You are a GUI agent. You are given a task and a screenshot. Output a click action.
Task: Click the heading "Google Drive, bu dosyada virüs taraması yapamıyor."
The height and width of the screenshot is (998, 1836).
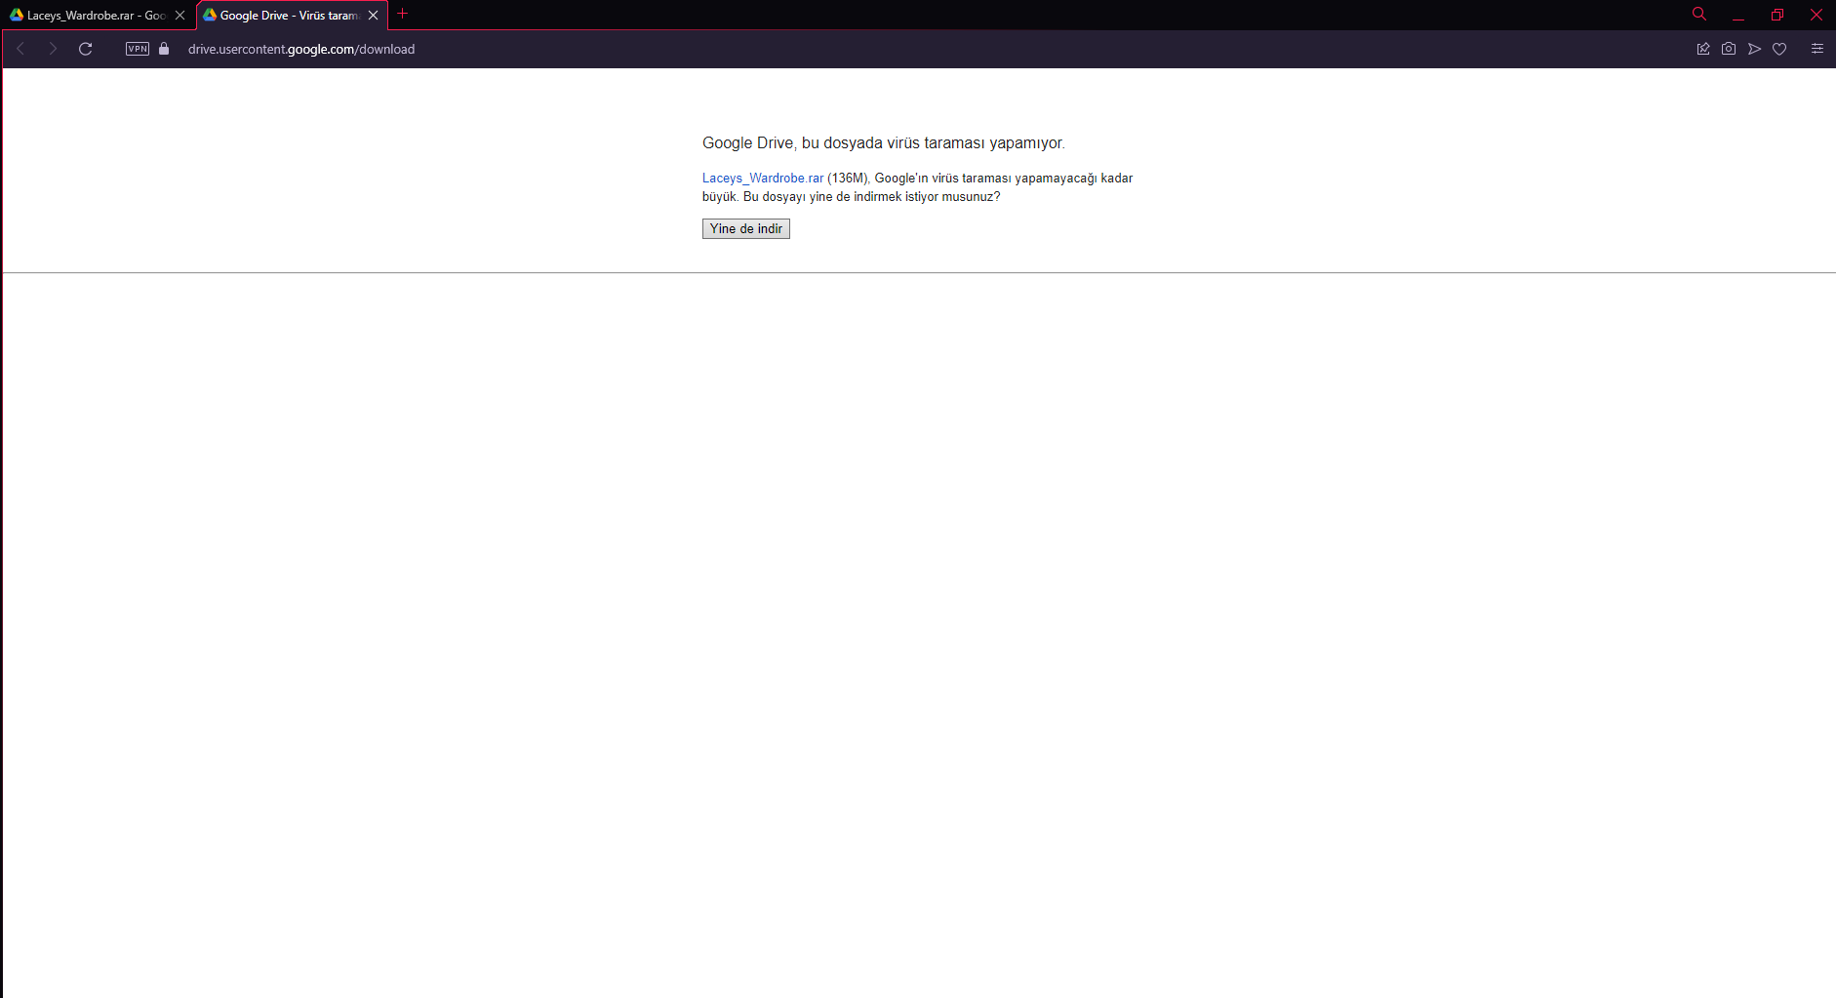click(x=884, y=142)
